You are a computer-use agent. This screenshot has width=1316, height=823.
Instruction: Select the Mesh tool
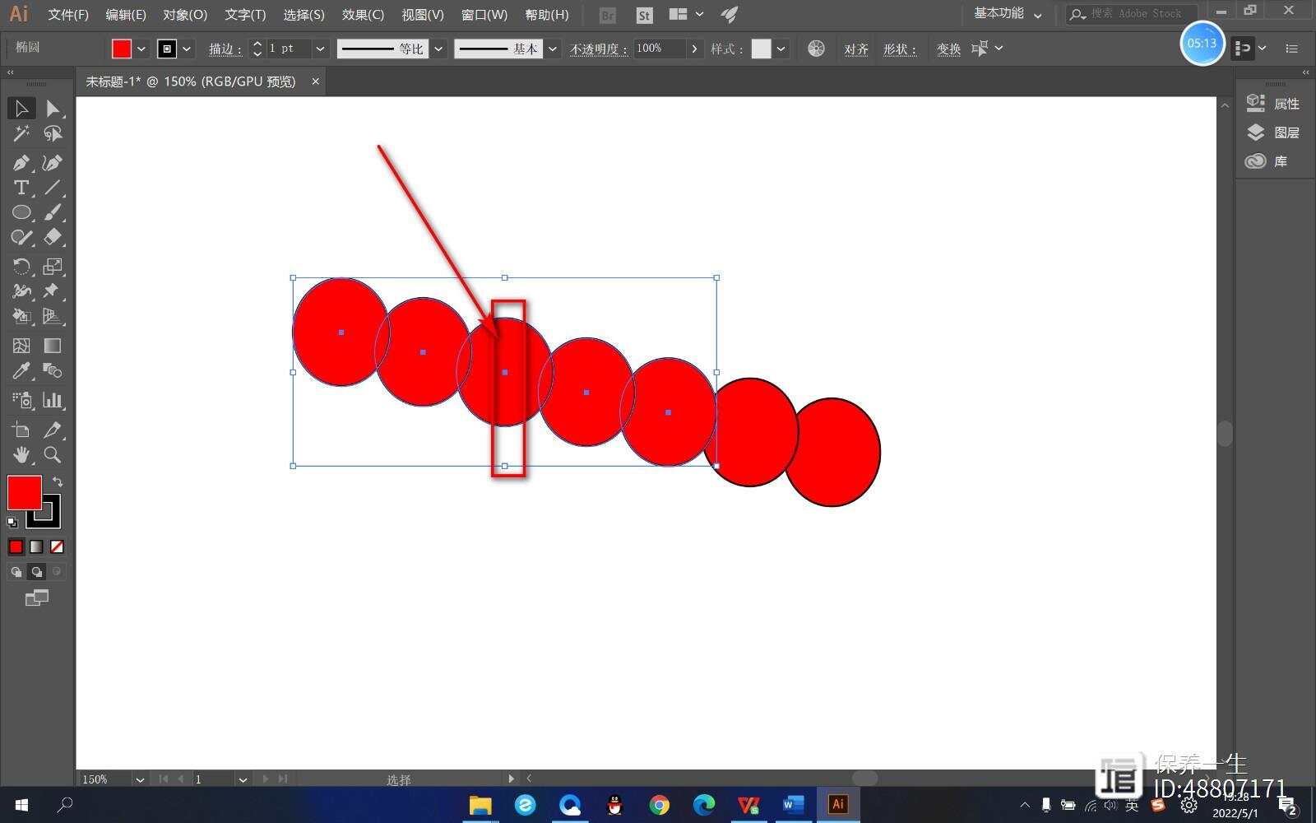pyautogui.click(x=21, y=346)
